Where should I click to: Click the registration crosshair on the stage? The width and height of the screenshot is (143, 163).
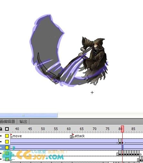pyautogui.click(x=92, y=93)
